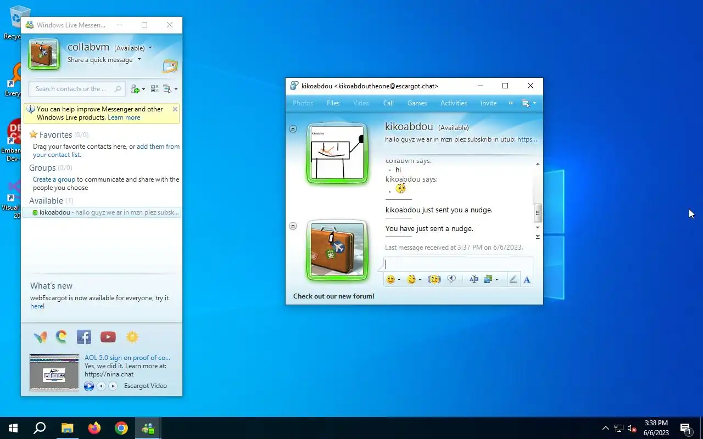Click the chat message input box
The height and width of the screenshot is (439, 703).
(x=458, y=264)
